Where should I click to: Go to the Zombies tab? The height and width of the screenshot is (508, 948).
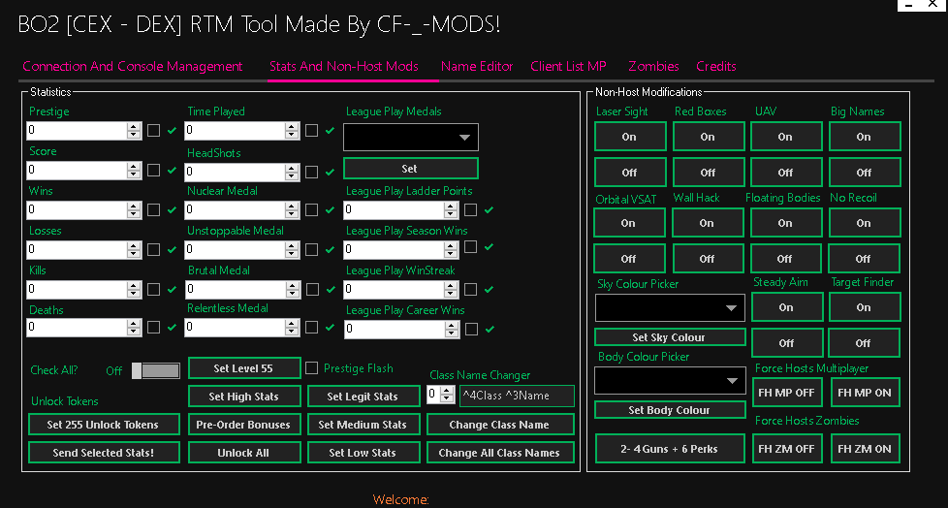click(x=653, y=67)
